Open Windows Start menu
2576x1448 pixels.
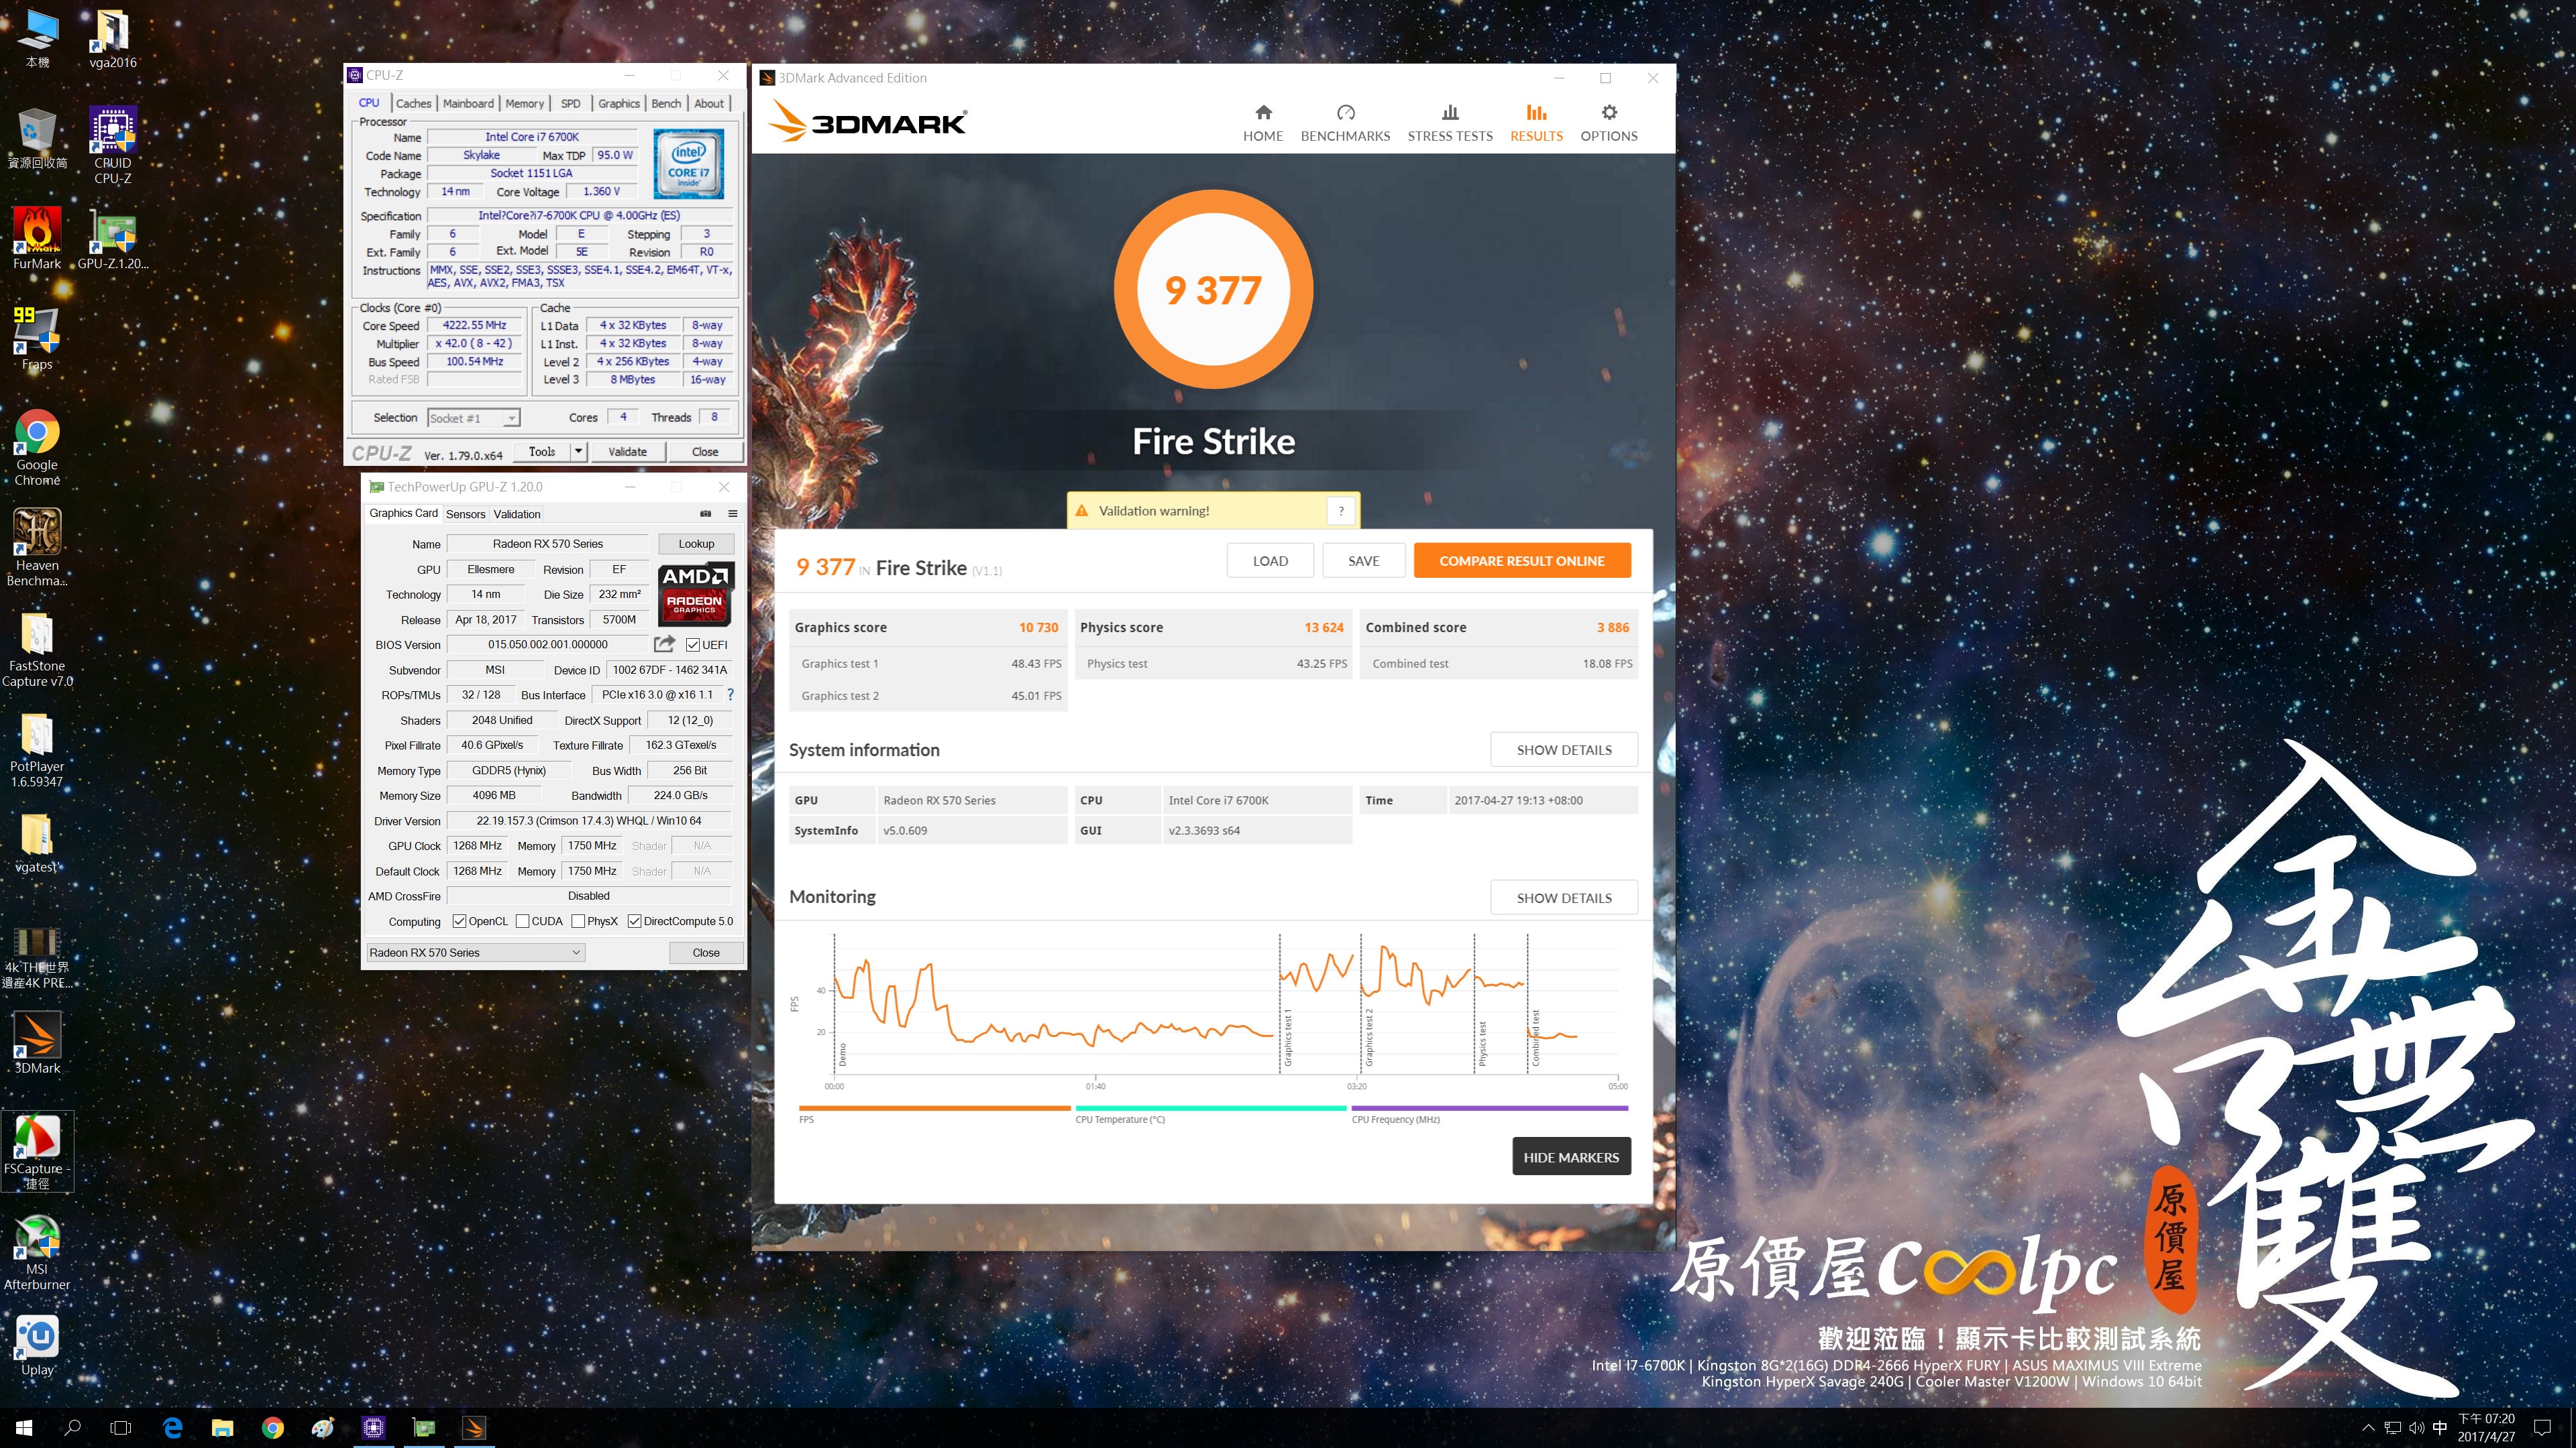(24, 1427)
